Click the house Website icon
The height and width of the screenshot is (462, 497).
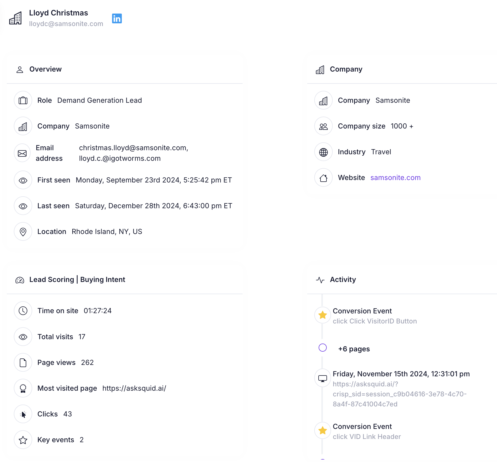click(323, 178)
